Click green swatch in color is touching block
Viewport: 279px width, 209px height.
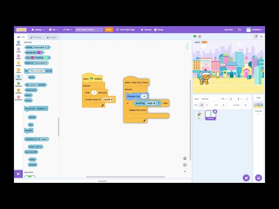(45, 58)
